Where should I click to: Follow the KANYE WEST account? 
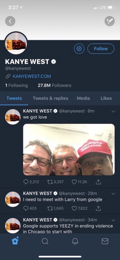[101, 49]
